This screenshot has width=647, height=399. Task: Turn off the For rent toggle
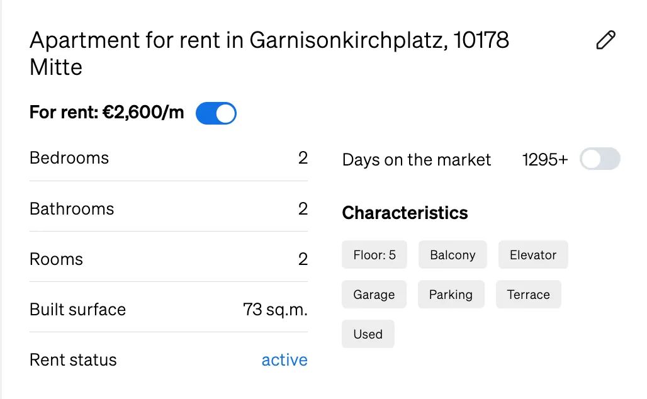(x=217, y=113)
